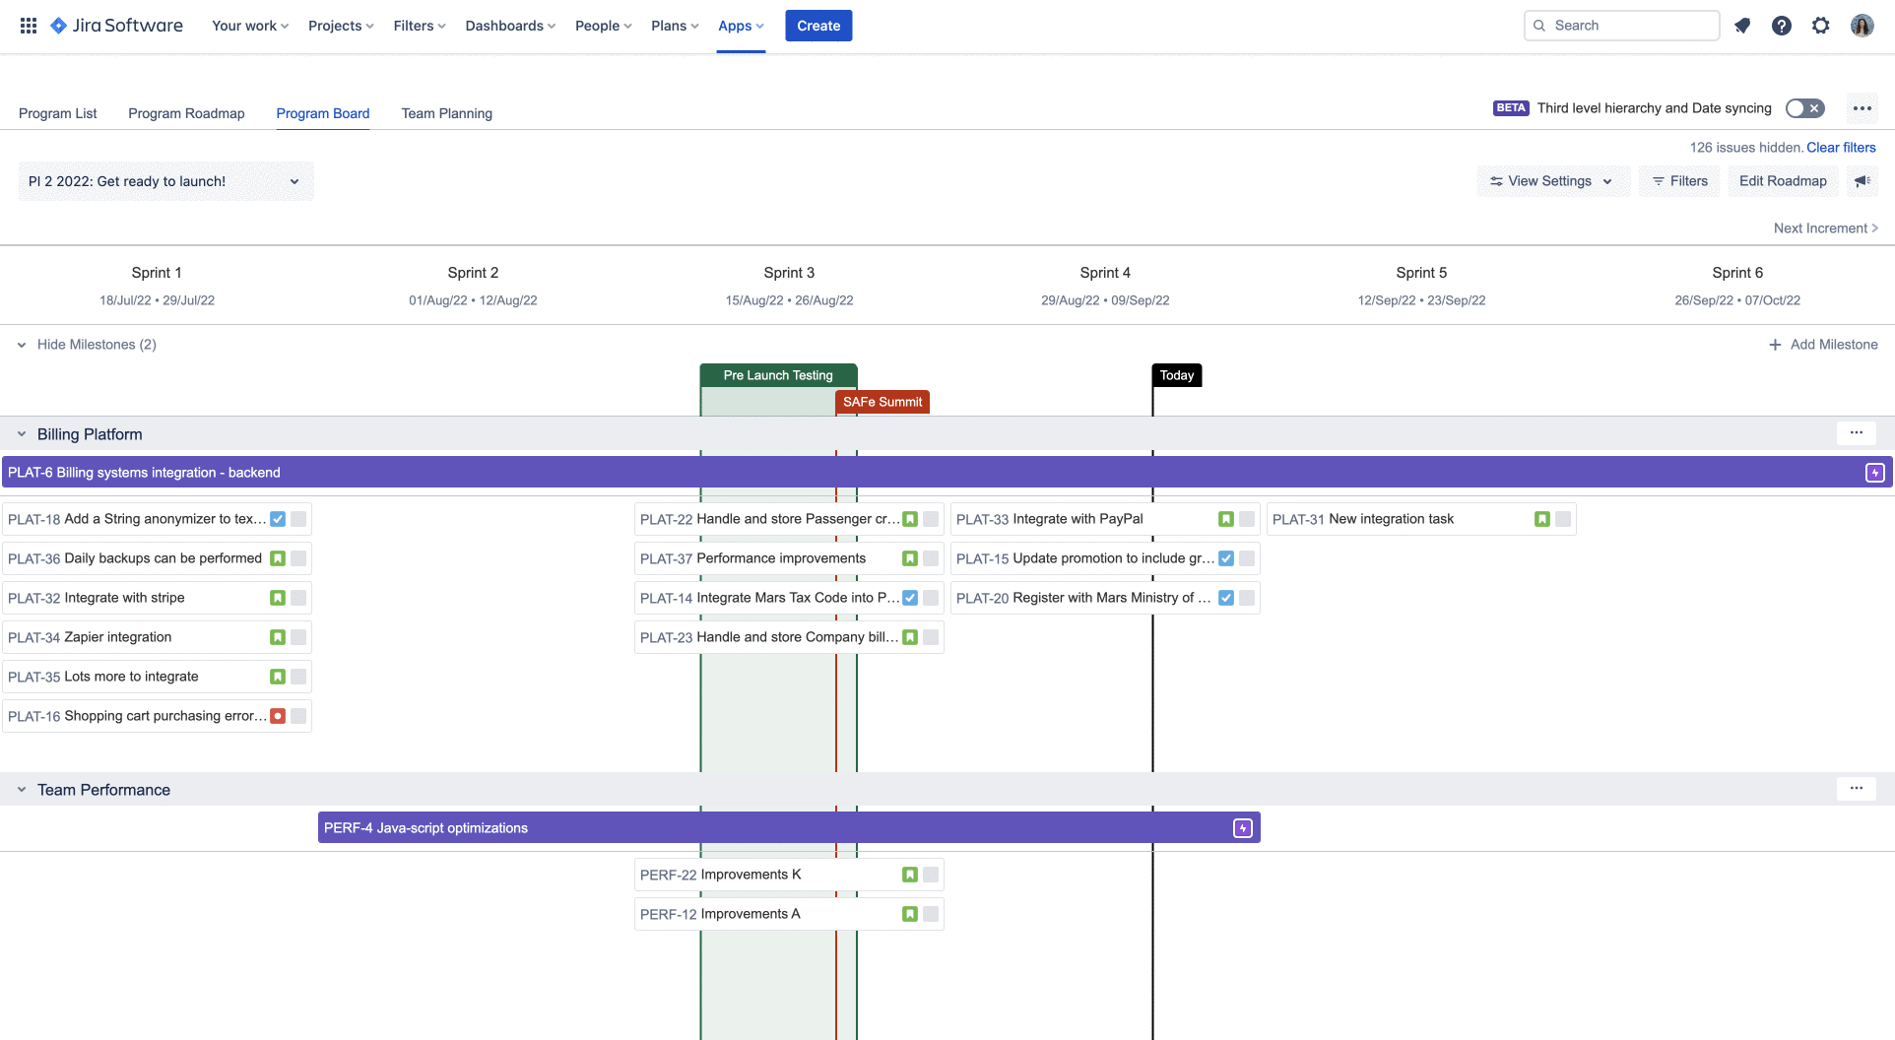Image resolution: width=1895 pixels, height=1040 pixels.
Task: Select the SAFe Summit milestone
Action: click(x=882, y=402)
